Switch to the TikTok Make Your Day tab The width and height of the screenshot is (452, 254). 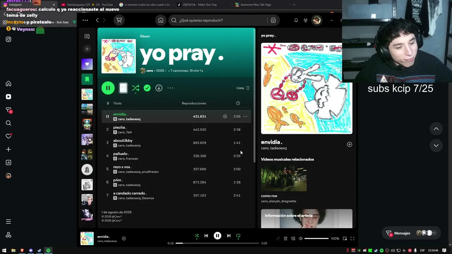click(x=202, y=5)
